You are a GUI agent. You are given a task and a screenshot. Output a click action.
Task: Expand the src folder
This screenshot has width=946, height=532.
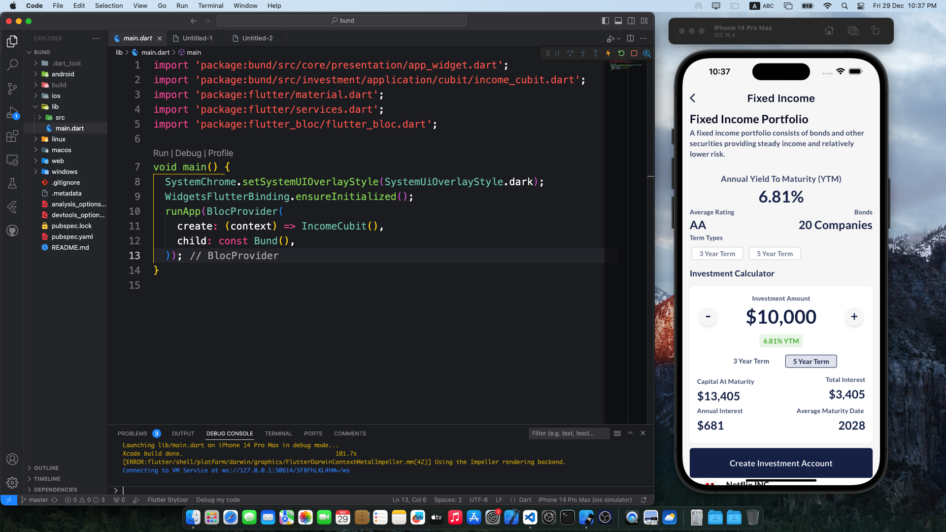(40, 118)
